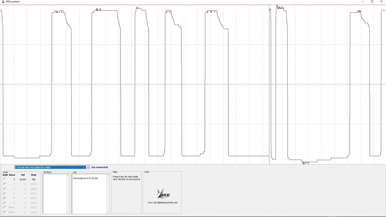Click the green cursor line on graph
Screen dimensions: 386x217
tap(269, 84)
